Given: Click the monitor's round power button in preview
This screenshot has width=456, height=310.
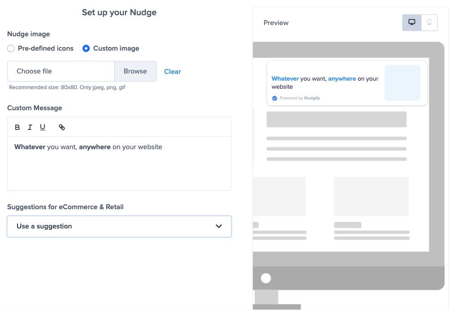Looking at the screenshot, I should [266, 278].
